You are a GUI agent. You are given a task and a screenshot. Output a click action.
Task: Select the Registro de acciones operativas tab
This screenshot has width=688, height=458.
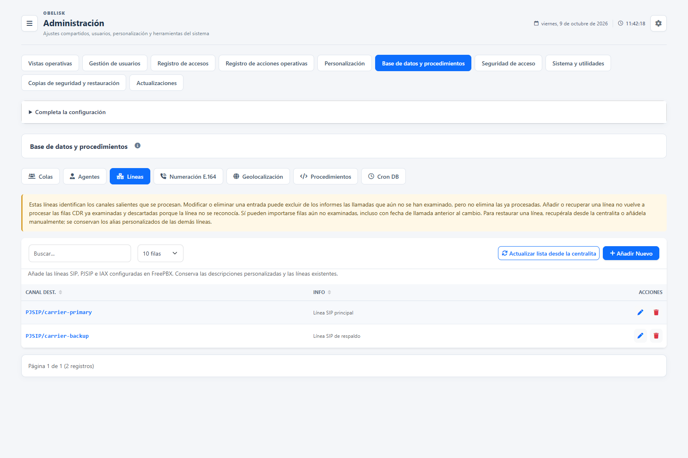pyautogui.click(x=267, y=63)
